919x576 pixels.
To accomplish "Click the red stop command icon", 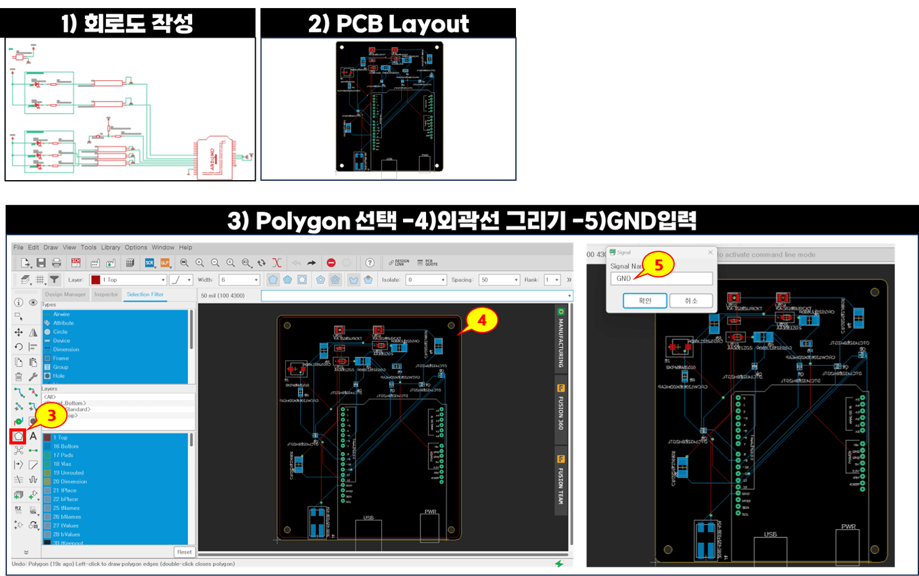I will [x=331, y=263].
